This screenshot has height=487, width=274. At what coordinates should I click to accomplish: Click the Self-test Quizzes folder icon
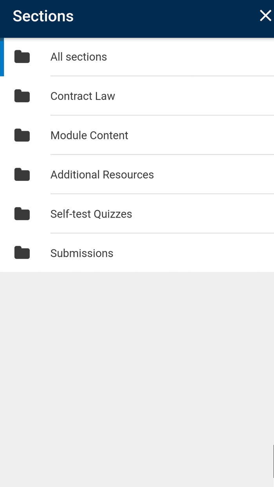[22, 214]
